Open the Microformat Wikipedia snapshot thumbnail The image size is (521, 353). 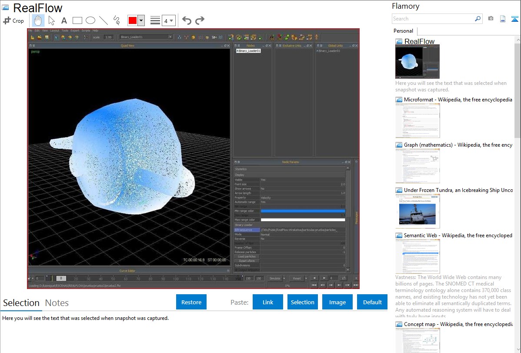(417, 121)
